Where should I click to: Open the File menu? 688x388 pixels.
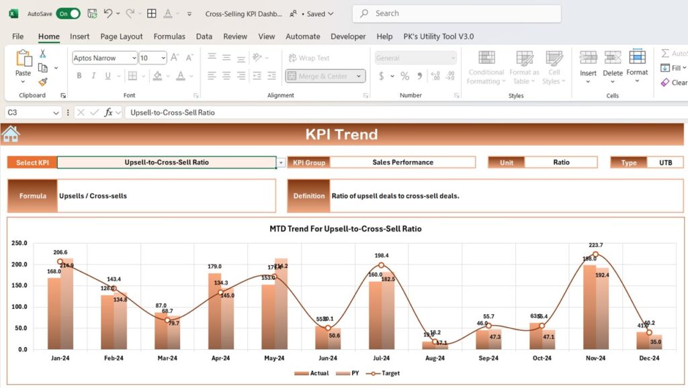18,36
